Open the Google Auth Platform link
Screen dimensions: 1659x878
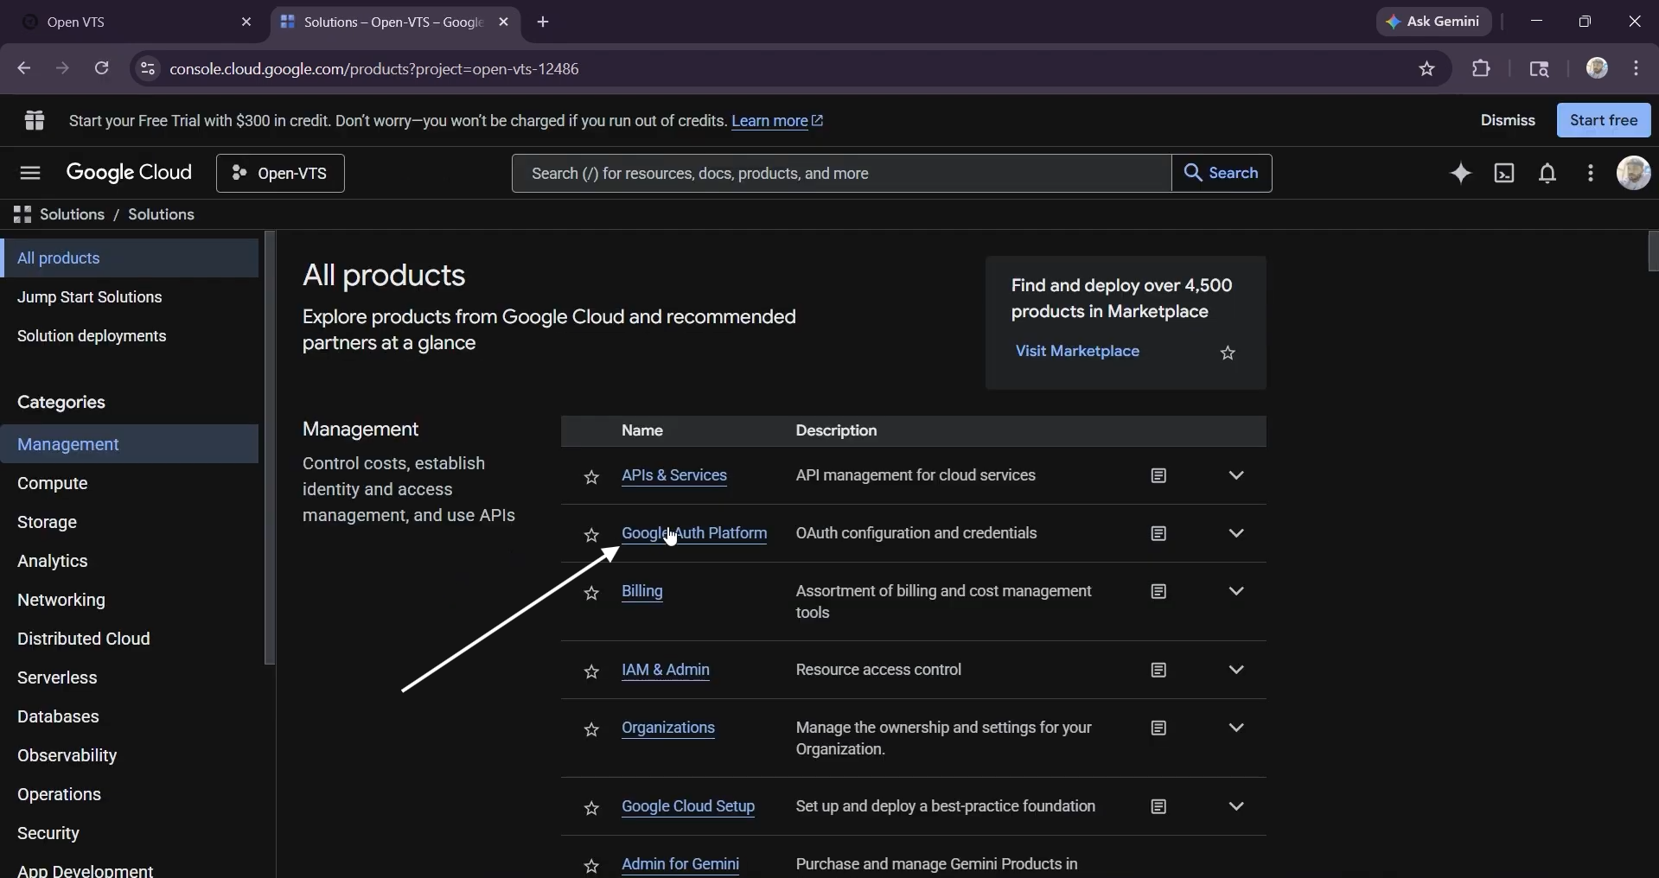coord(694,534)
